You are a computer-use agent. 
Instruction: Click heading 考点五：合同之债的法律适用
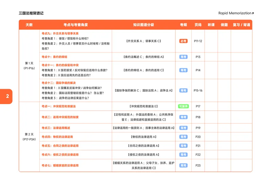(60, 146)
